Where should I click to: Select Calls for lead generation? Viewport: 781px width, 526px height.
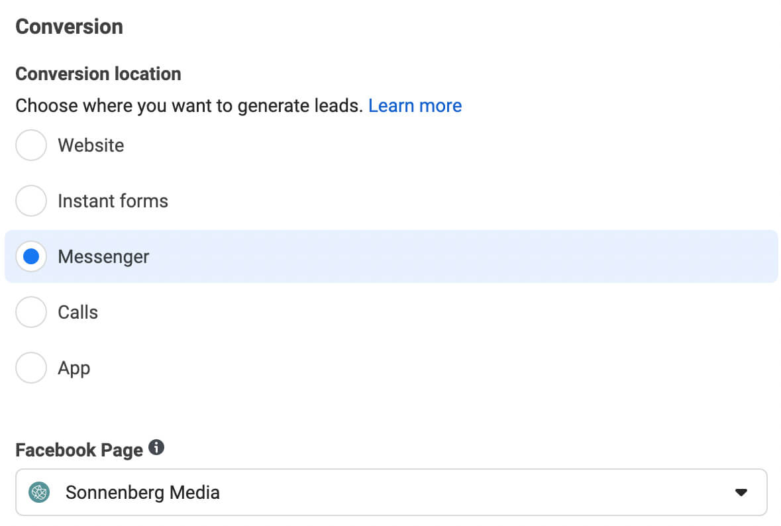tap(30, 312)
